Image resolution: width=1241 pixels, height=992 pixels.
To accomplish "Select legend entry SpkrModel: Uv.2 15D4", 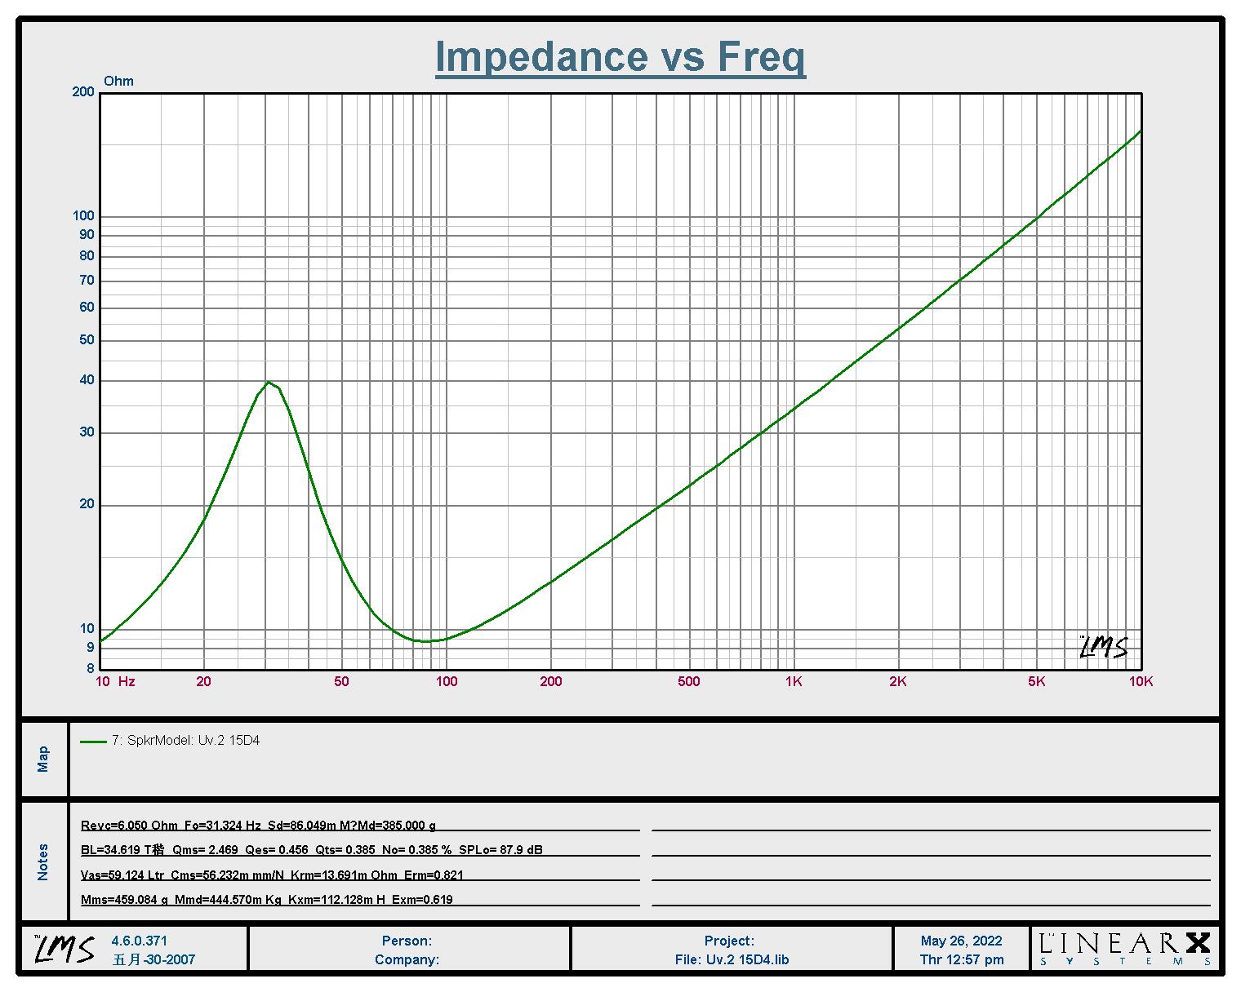I will pyautogui.click(x=186, y=741).
